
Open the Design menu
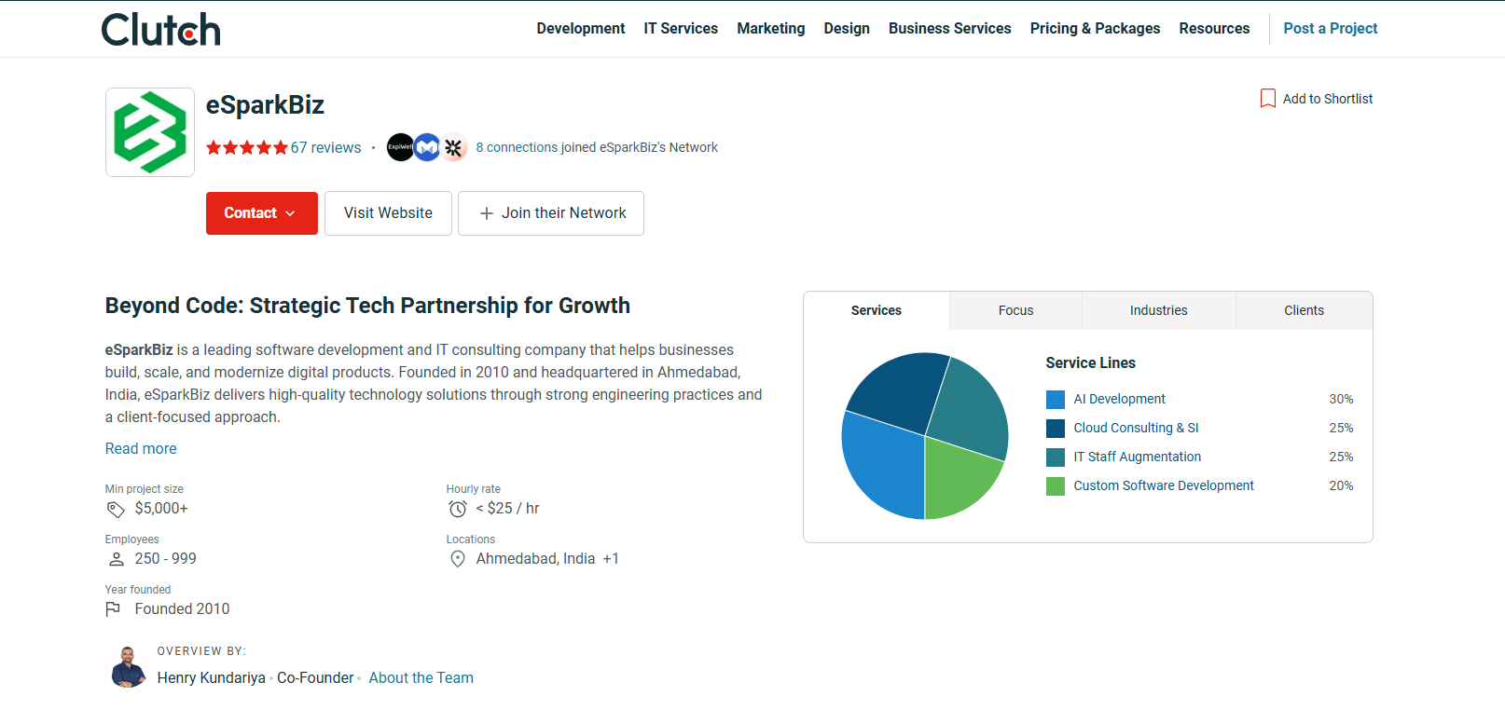pos(847,29)
